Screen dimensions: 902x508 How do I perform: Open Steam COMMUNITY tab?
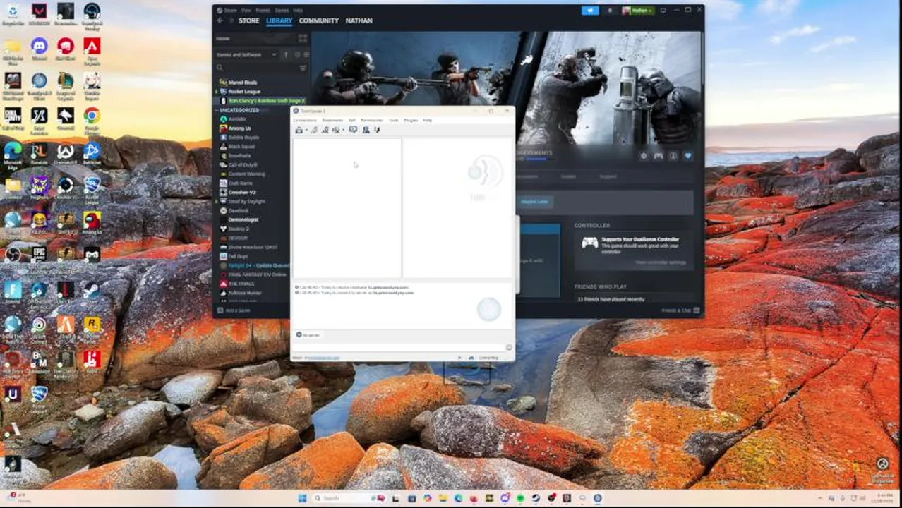click(x=319, y=20)
